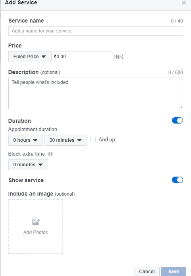Click the Description text area
This screenshot has height=276, width=191.
click(x=96, y=93)
